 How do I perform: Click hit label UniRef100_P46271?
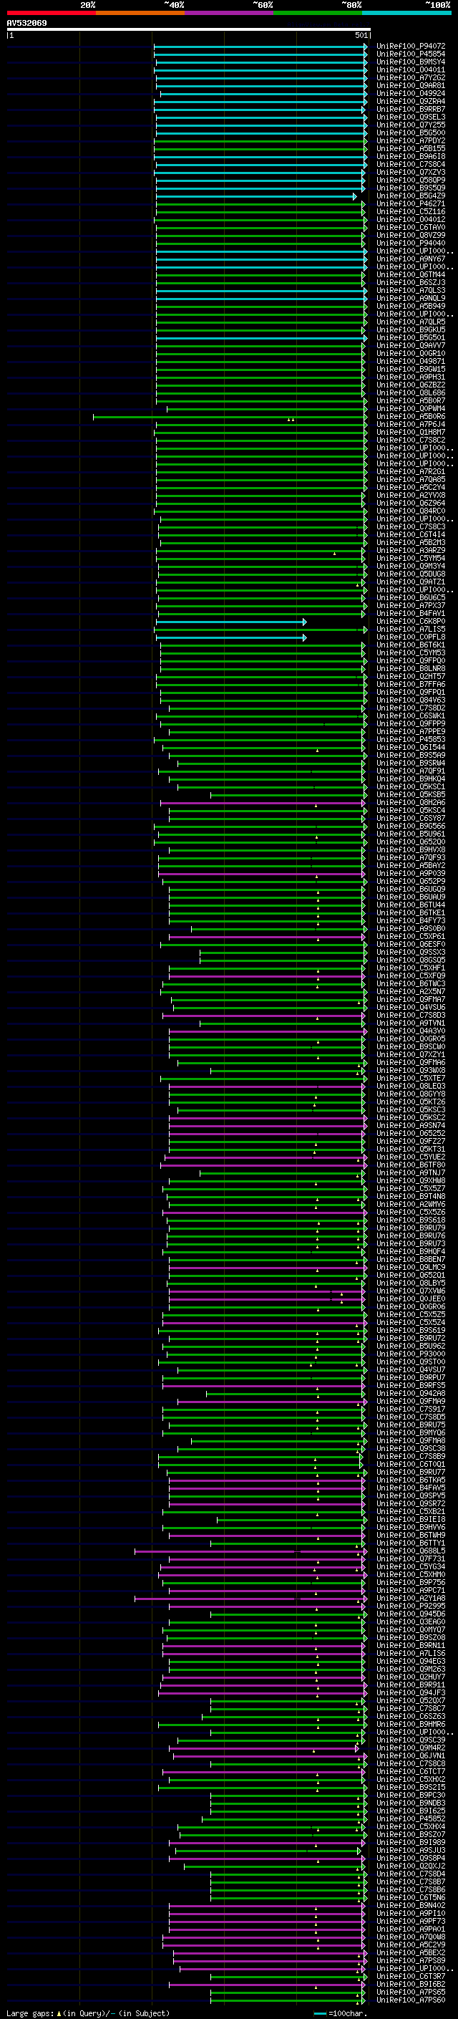click(x=411, y=204)
